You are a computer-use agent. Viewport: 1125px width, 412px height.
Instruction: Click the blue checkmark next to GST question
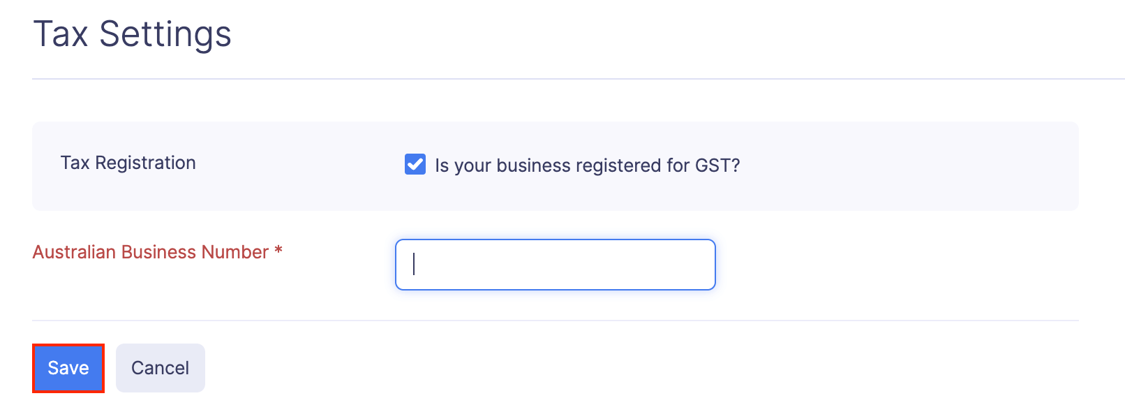point(415,165)
